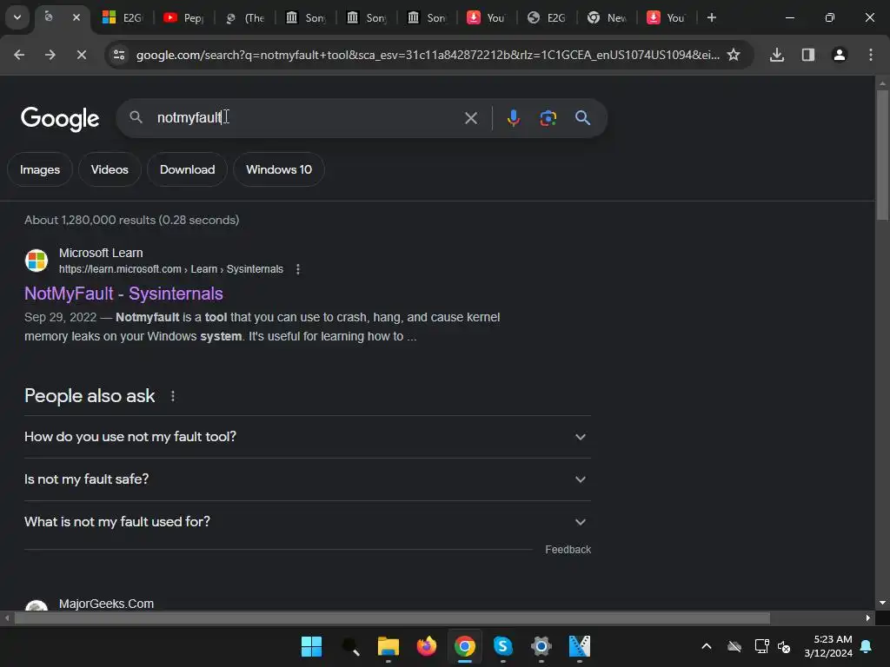Close the active Google search tab
Image resolution: width=890 pixels, height=667 pixels.
pos(76,17)
